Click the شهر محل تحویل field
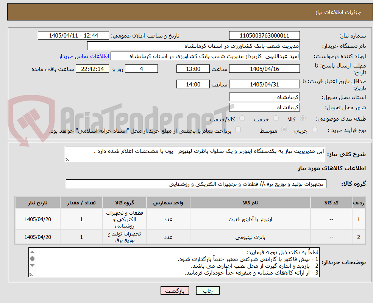Image resolution: width=373 pixels, height=303 pixels. [x=264, y=107]
